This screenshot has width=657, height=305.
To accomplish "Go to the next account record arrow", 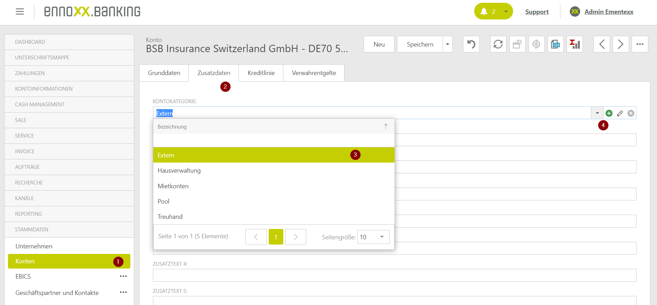I will click(620, 44).
